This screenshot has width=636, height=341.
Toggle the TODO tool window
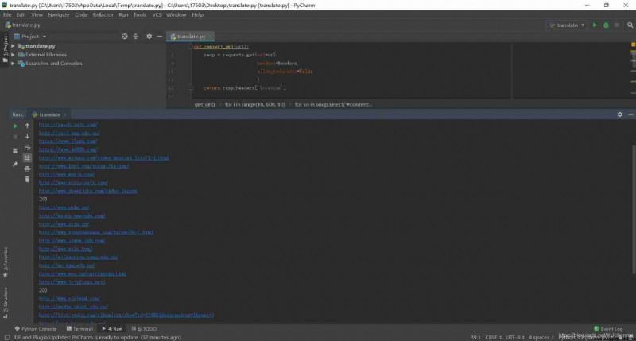(145, 329)
